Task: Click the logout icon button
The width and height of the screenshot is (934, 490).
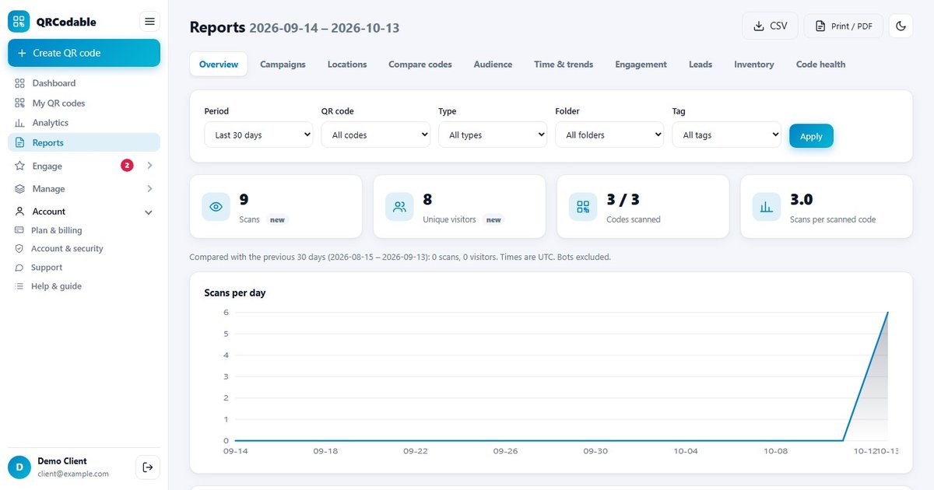Action: click(x=148, y=467)
